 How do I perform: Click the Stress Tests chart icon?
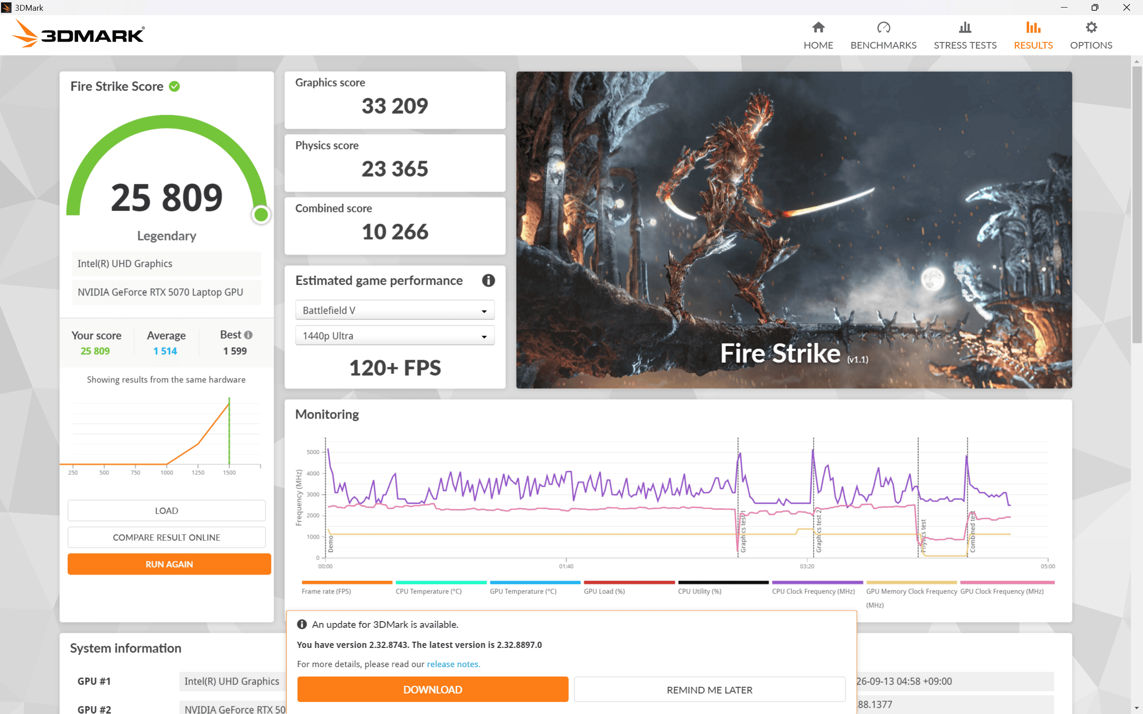click(x=965, y=27)
